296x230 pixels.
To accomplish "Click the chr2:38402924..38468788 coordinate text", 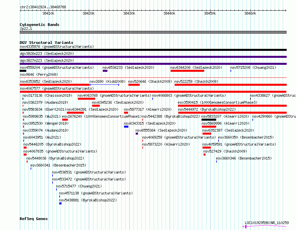I will click(43, 7).
